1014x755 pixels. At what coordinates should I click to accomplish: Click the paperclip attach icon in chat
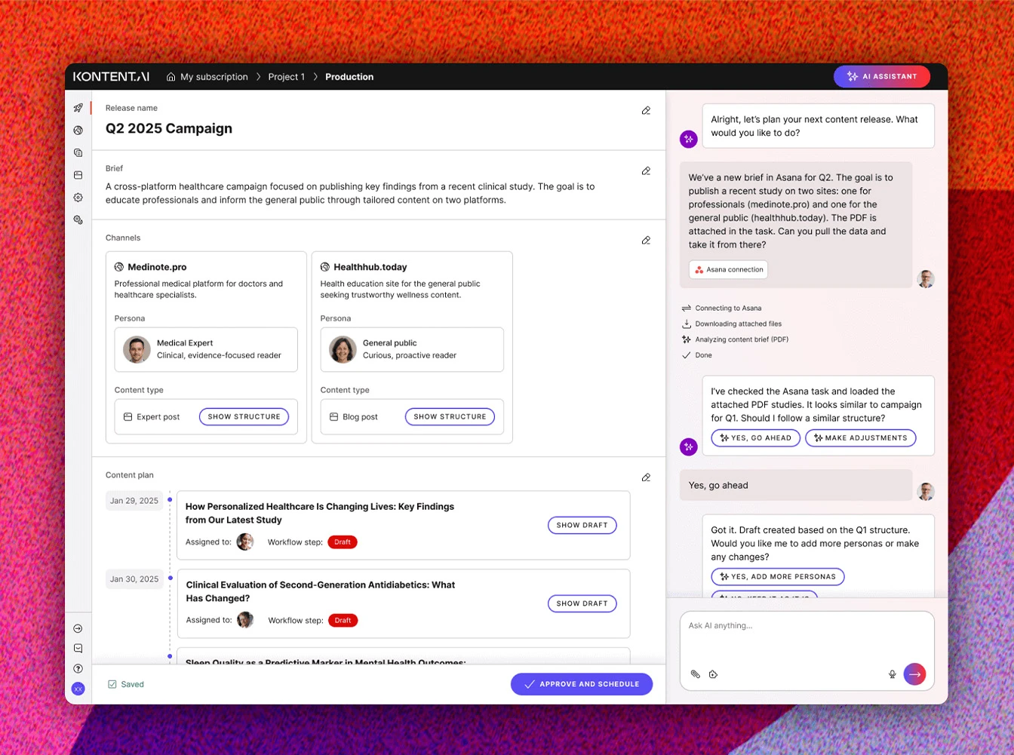(695, 674)
